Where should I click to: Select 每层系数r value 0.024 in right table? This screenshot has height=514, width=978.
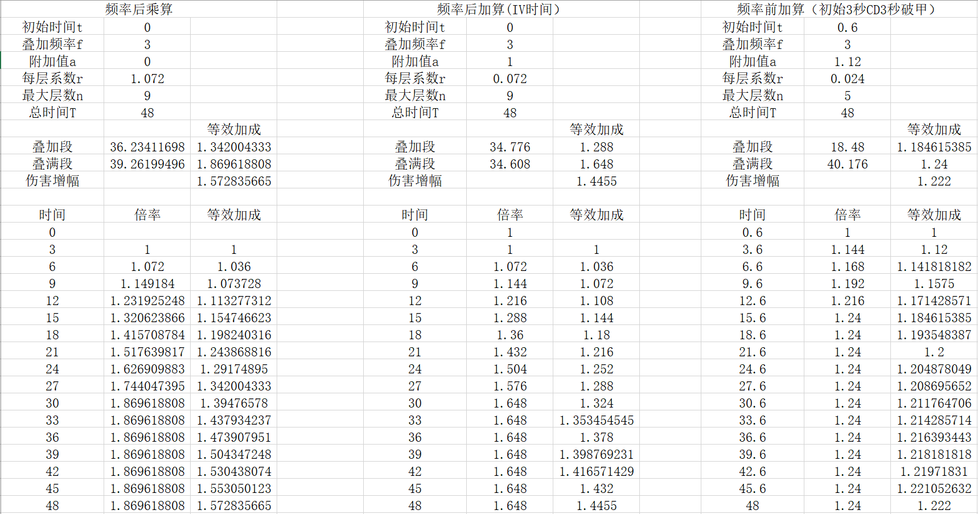point(848,79)
